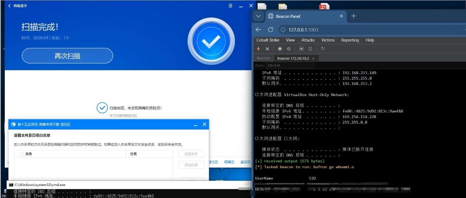This screenshot has height=198, width=466.
Task: Click the filled circle icon in Cobalt Strike toolbar
Action: click(x=280, y=49)
